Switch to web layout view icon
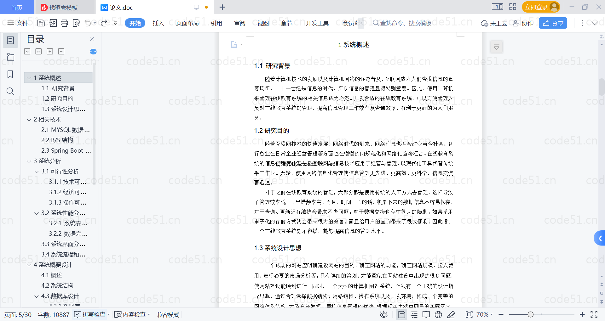 (x=438, y=314)
